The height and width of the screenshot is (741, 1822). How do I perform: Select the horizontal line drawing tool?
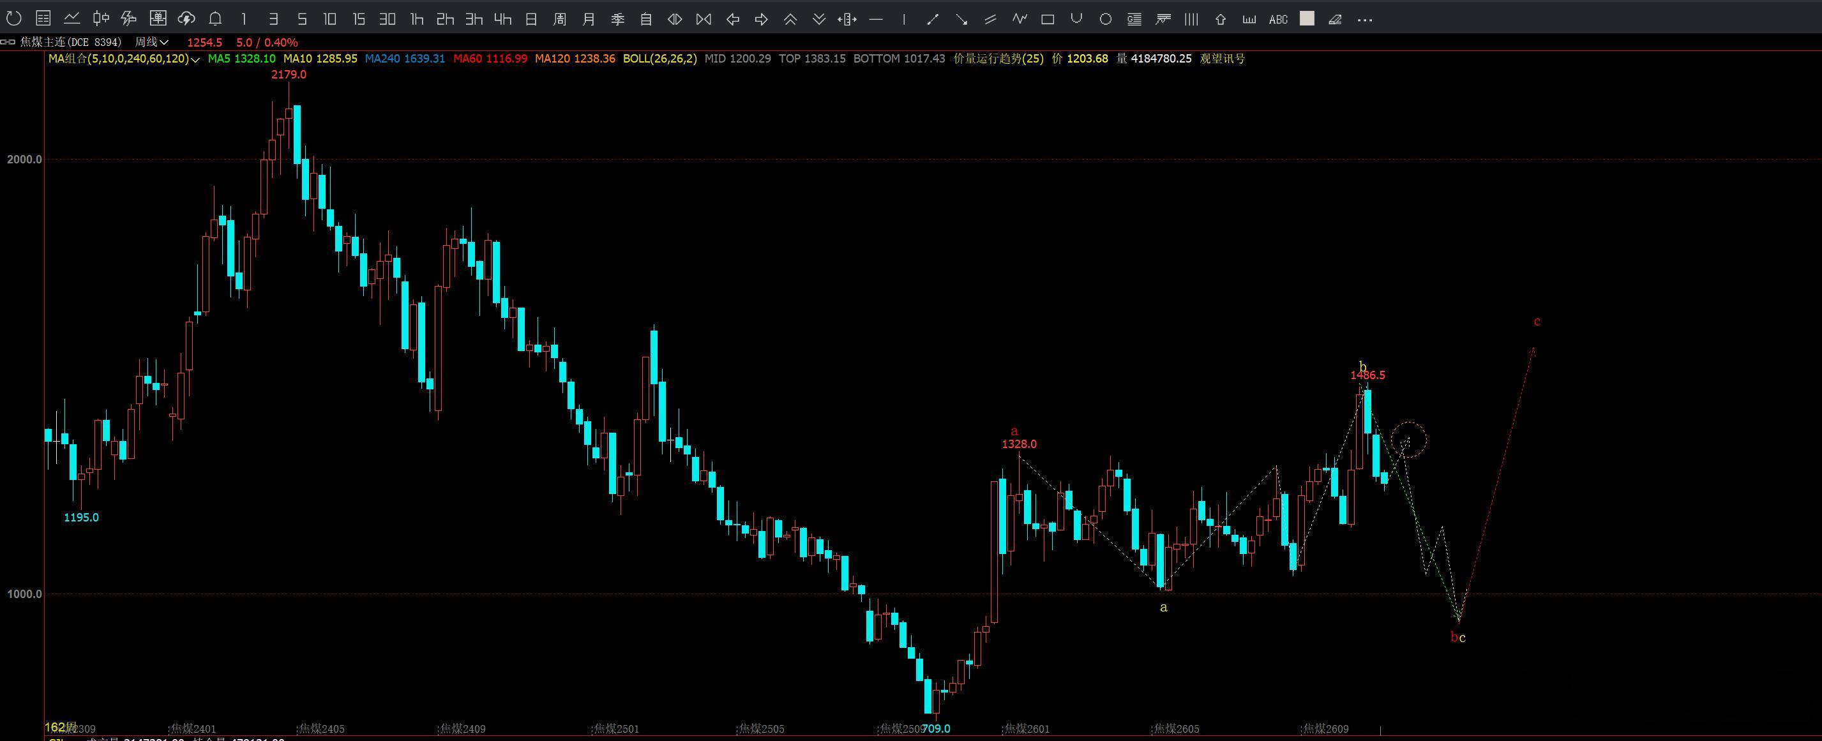(x=876, y=19)
